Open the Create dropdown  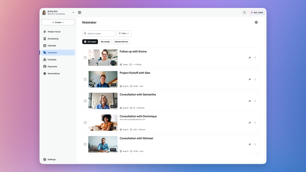[58, 22]
